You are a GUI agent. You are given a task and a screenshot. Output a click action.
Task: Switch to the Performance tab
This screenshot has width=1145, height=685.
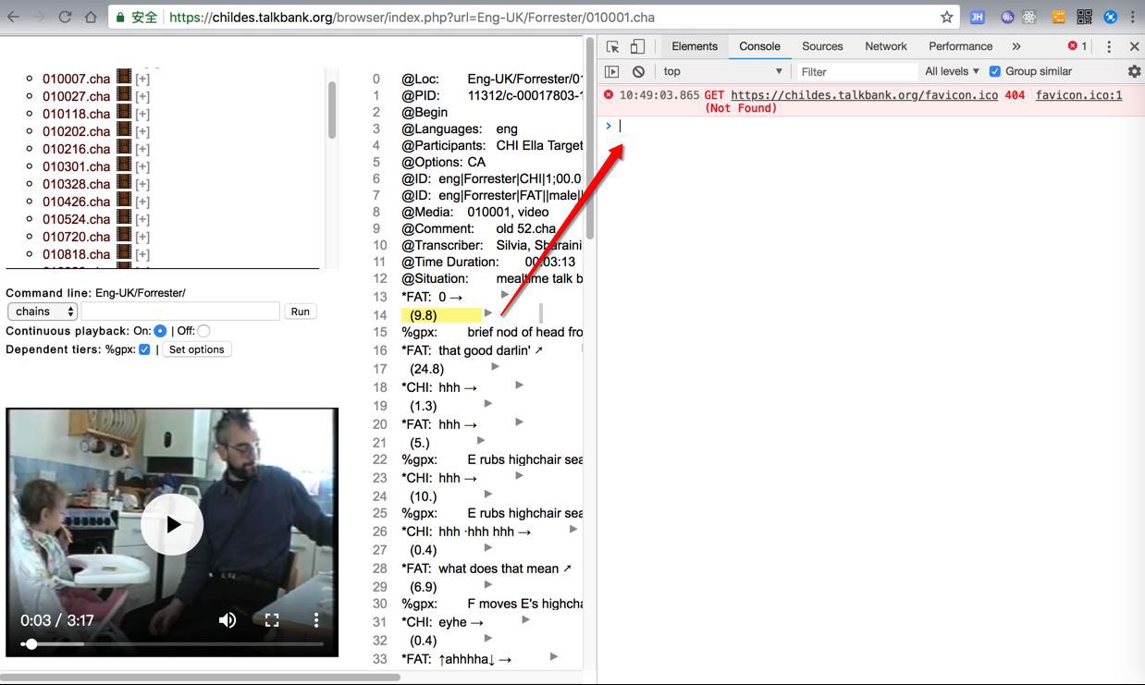click(960, 46)
